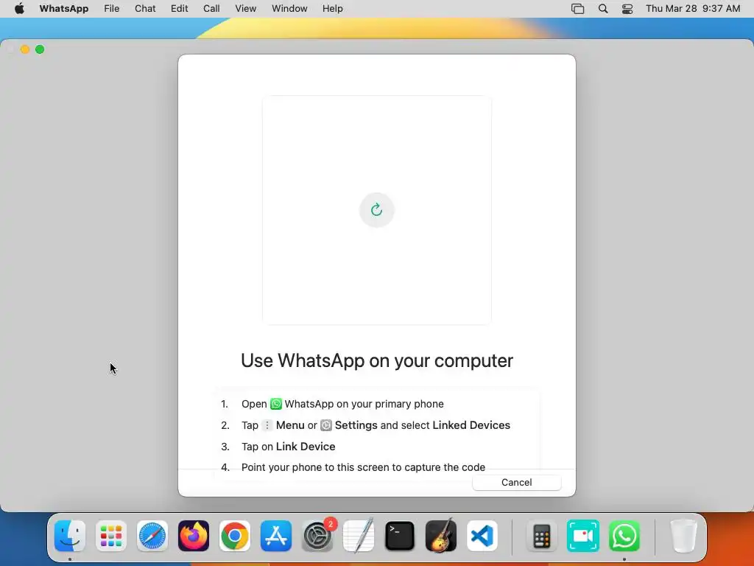Reload the QR code with the refresh icon

(376, 210)
